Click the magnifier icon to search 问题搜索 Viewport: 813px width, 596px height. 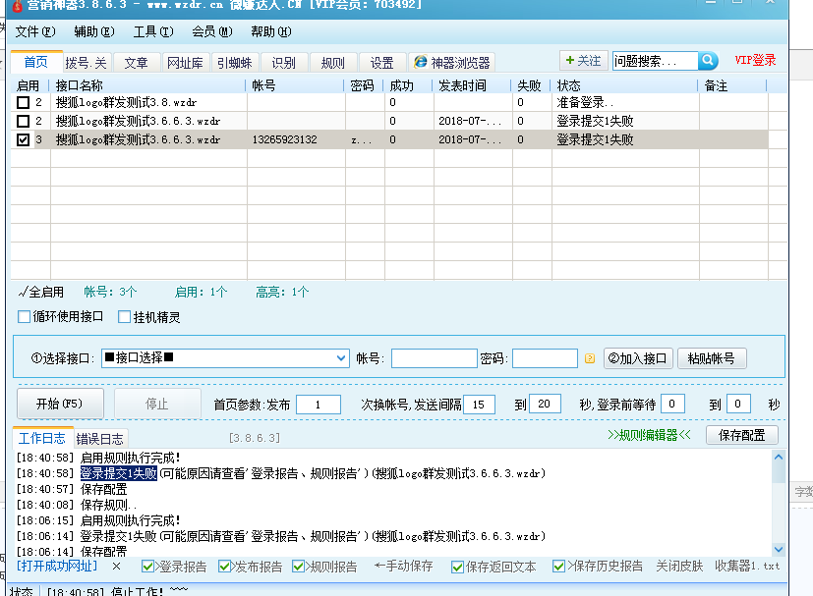point(706,61)
